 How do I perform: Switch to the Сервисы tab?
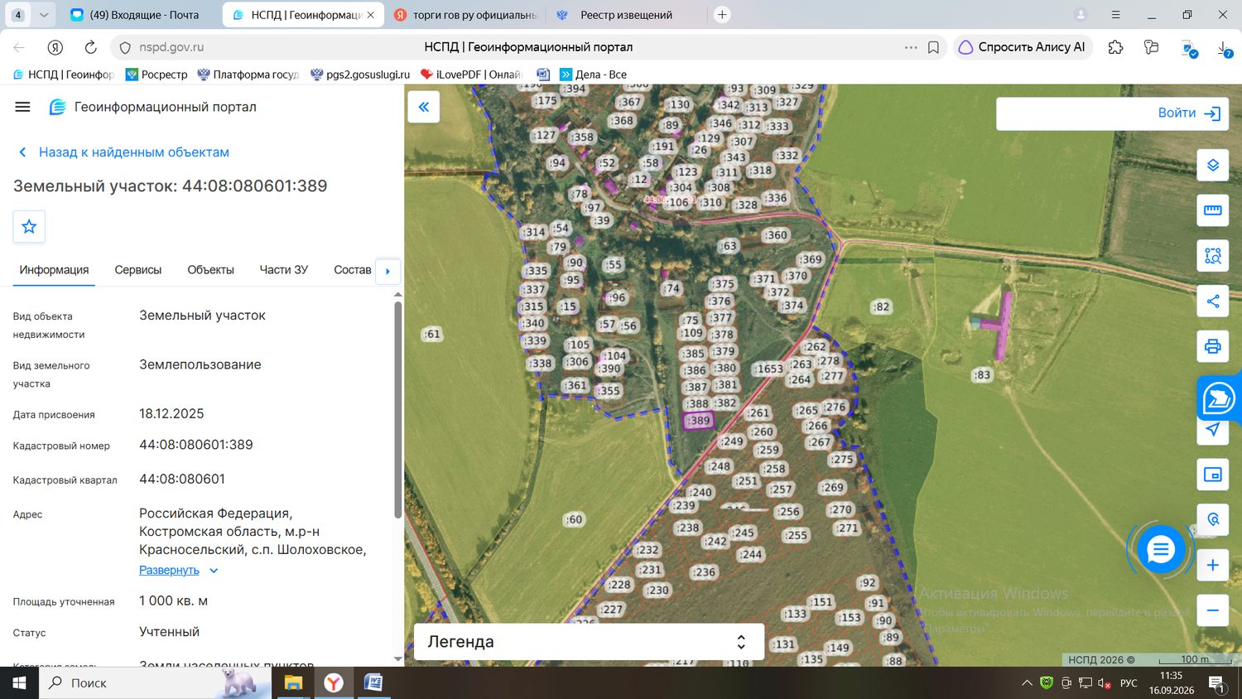tap(138, 270)
